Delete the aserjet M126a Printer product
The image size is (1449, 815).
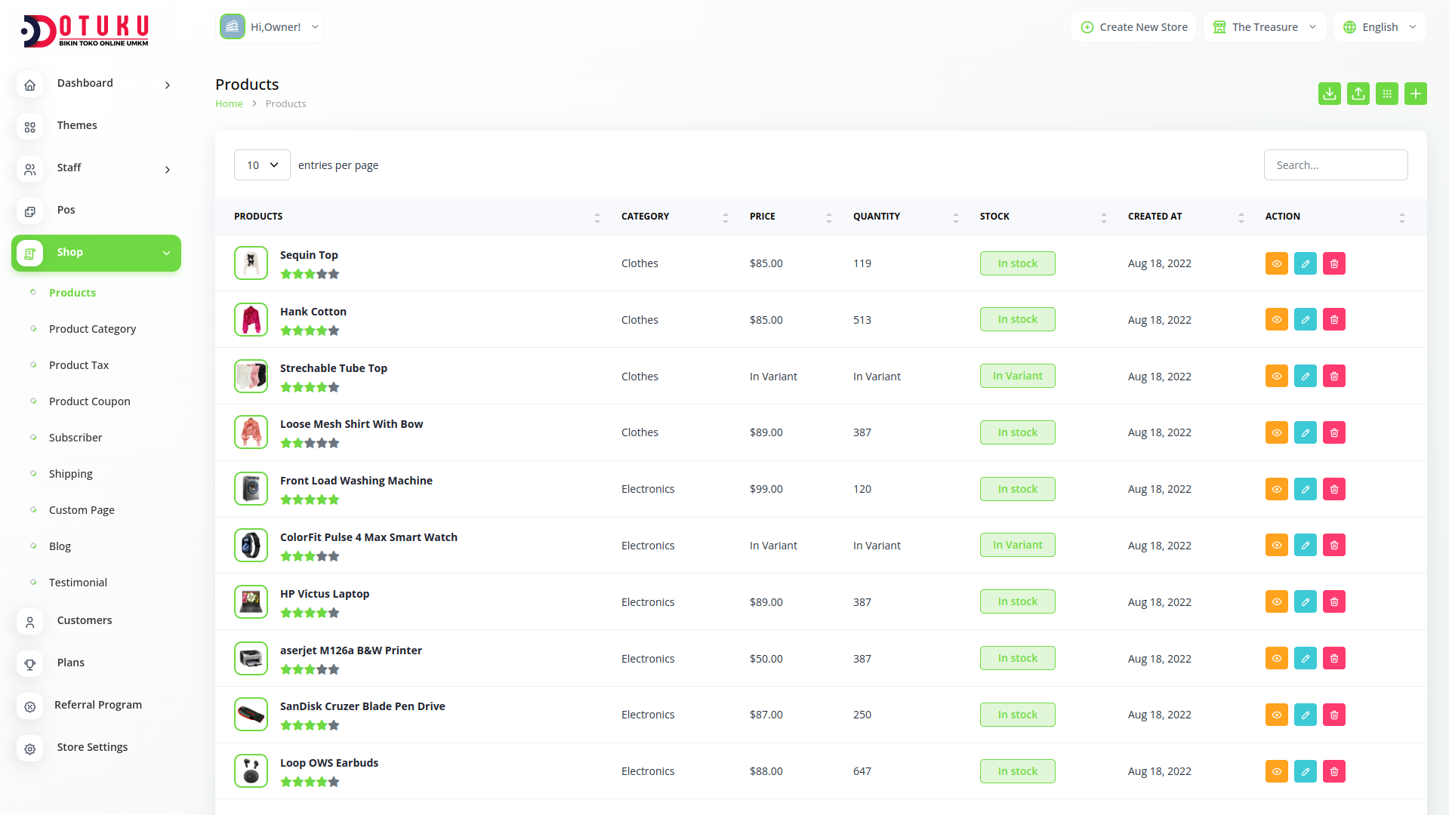click(1333, 658)
